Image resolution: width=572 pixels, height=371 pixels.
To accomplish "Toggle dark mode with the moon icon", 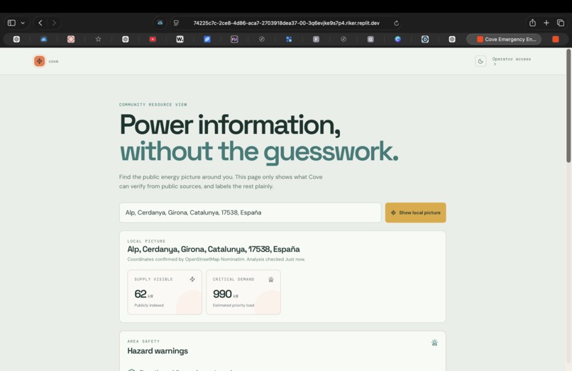I will click(x=480, y=61).
